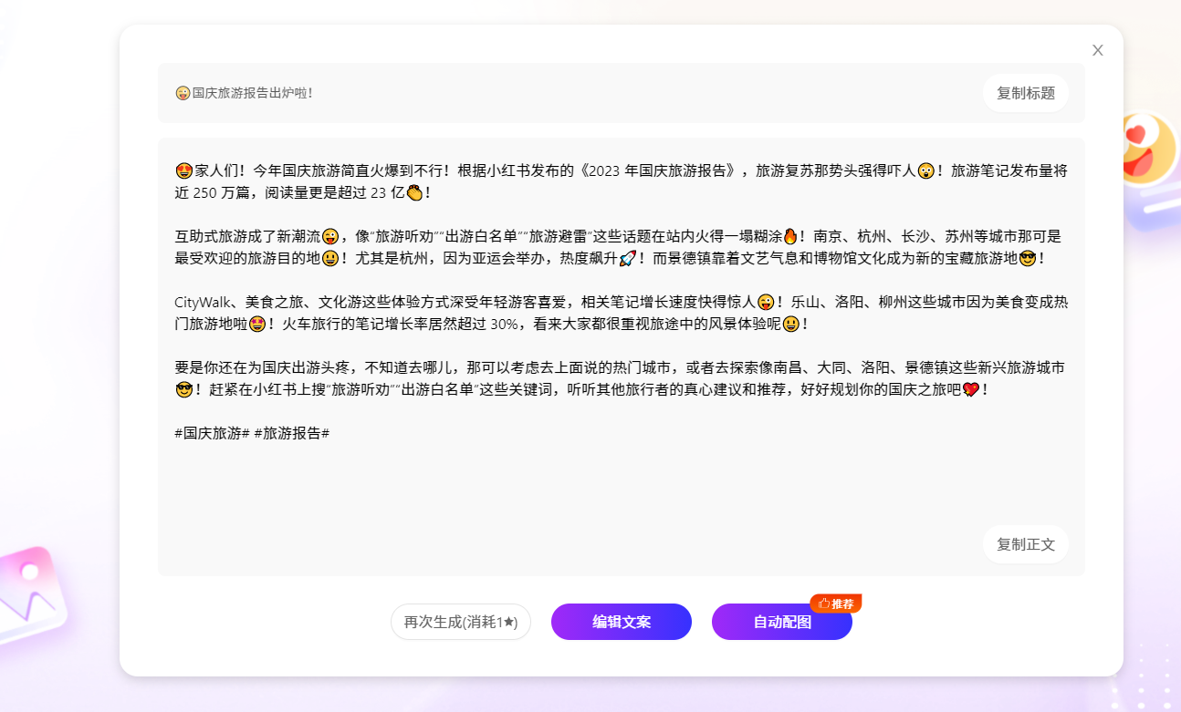Start 自动配图 auto image matching
Screen dimensions: 1181x712
[x=781, y=622]
